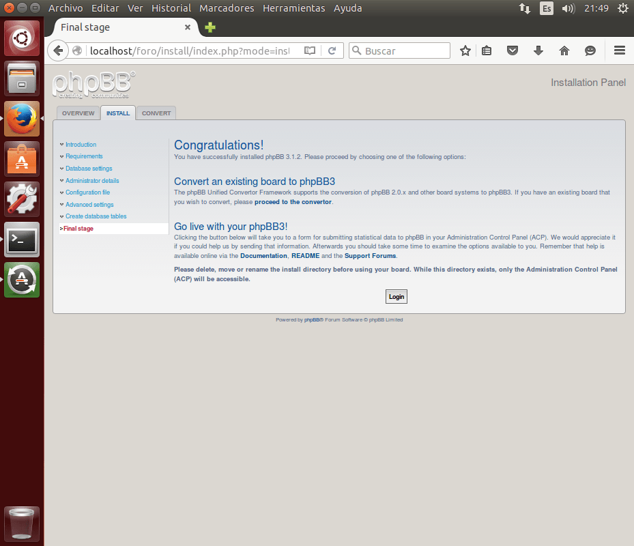Click the site identity globe icon
This screenshot has height=546, width=634.
(x=77, y=51)
